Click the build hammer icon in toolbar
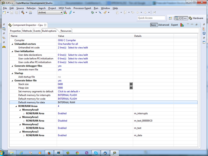This screenshot has width=208, height=156. (23, 12)
